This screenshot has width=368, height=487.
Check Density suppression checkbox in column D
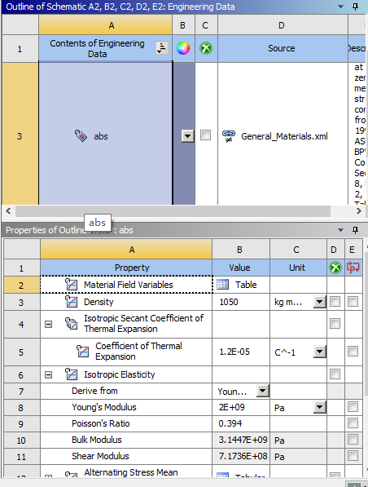coord(335,301)
